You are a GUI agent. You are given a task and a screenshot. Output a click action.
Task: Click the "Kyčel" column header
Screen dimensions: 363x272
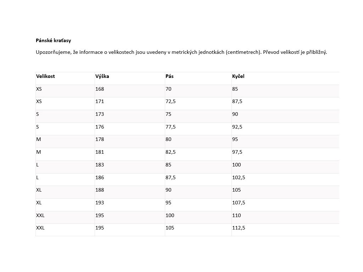pos(238,76)
